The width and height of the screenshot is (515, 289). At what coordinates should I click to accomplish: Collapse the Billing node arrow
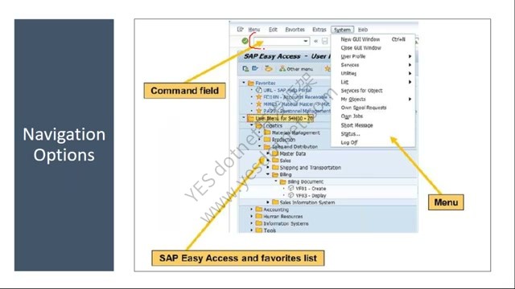tap(268, 174)
